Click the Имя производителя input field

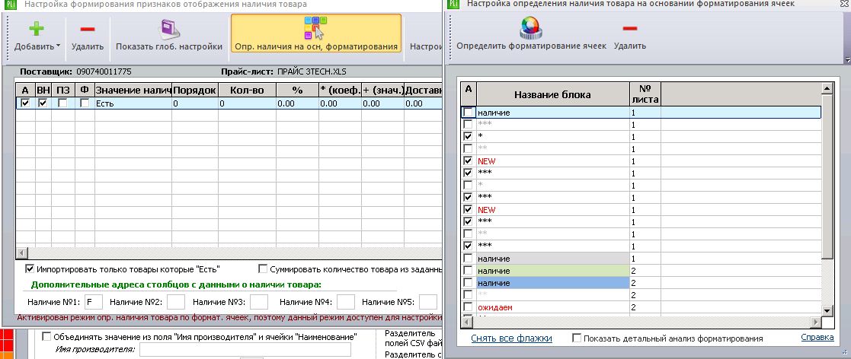coord(245,350)
